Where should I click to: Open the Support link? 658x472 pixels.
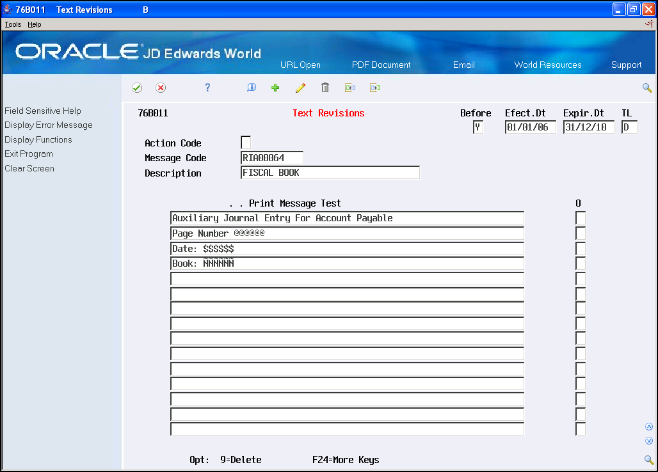626,65
